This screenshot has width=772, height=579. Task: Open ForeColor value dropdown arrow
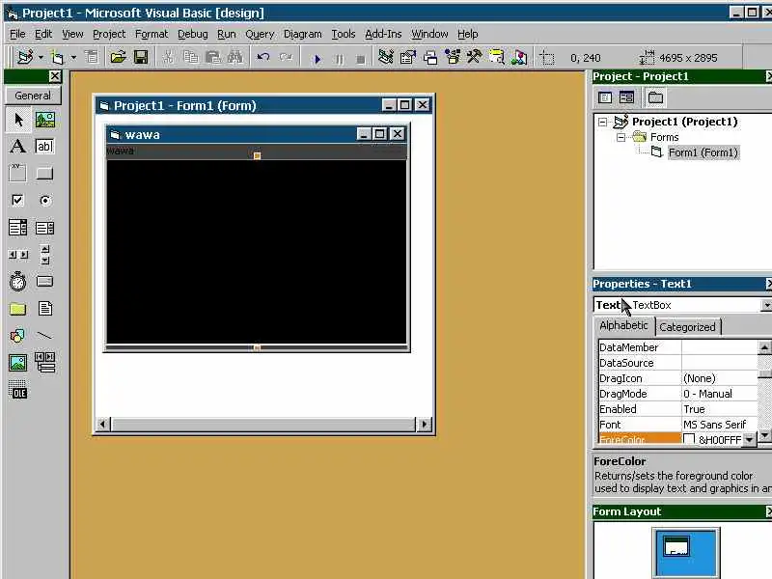pos(749,439)
